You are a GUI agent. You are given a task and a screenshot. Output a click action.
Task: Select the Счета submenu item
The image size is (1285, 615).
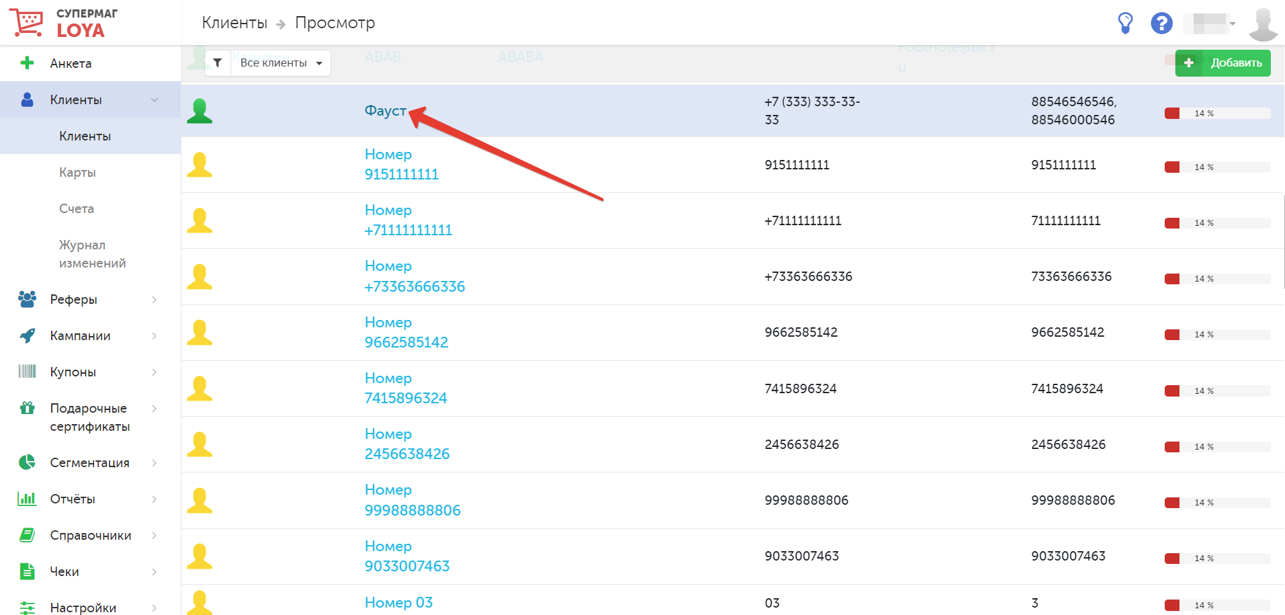pos(77,208)
